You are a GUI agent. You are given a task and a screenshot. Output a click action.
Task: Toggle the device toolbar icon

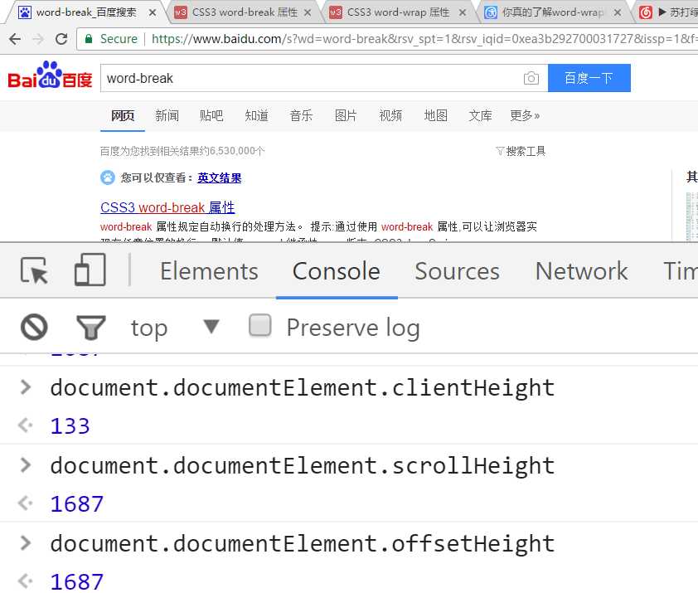[90, 269]
